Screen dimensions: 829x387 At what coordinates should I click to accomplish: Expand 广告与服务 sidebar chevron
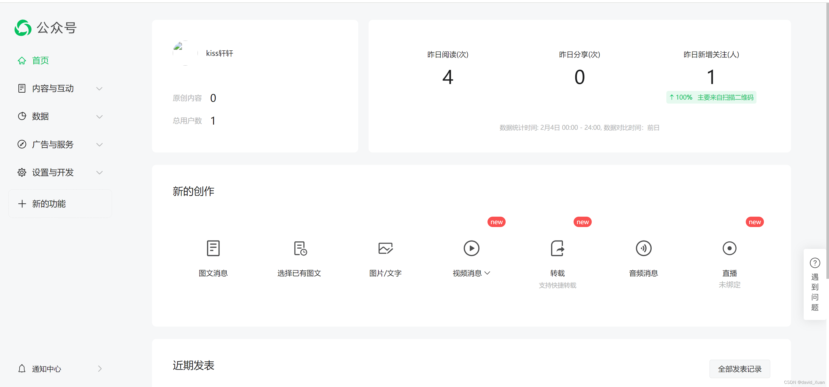coord(99,144)
